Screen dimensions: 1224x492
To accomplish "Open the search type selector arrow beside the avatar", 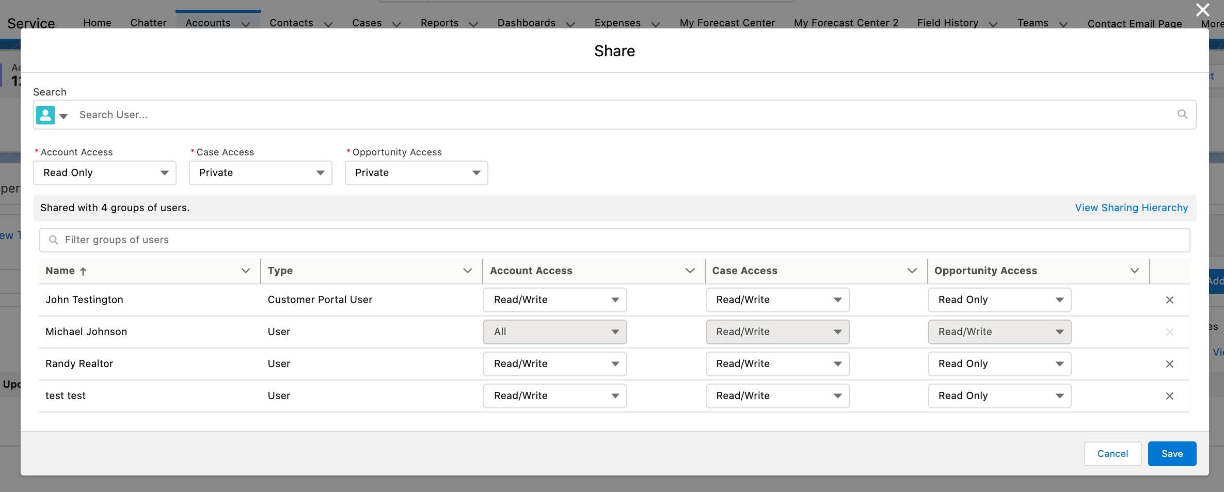I will [x=63, y=116].
